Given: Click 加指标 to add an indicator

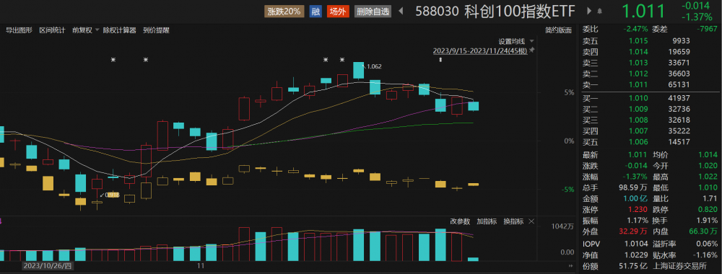Looking at the screenshot, I should pos(487,221).
